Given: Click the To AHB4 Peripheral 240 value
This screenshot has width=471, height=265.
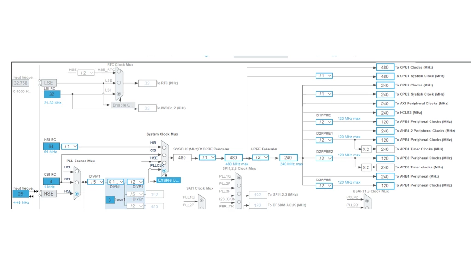Looking at the screenshot, I should point(385,177).
